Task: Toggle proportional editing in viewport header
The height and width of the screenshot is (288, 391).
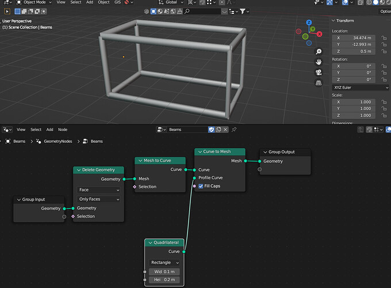Action: pyautogui.click(x=222, y=2)
